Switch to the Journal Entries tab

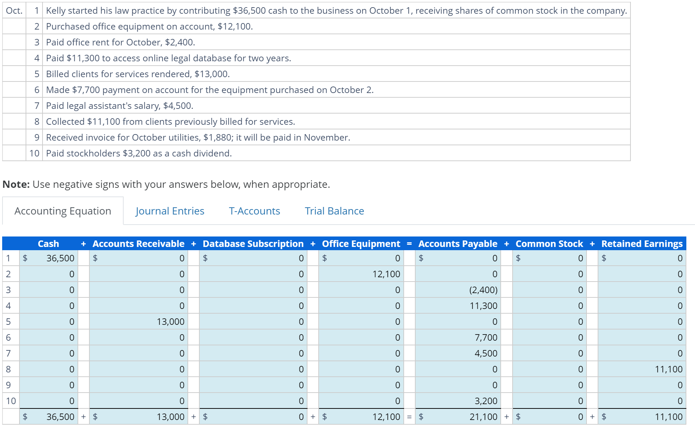pyautogui.click(x=170, y=211)
